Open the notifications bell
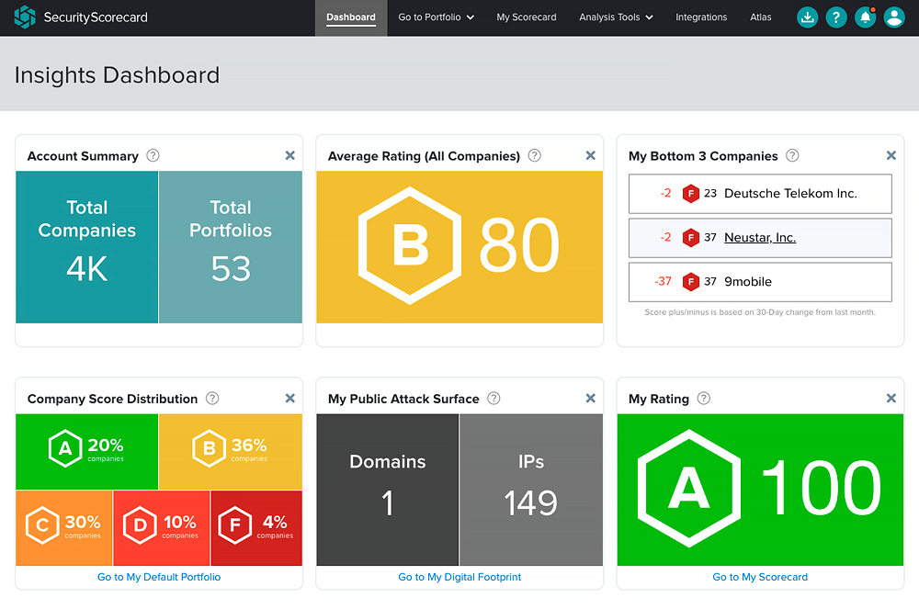Image resolution: width=919 pixels, height=609 pixels. click(x=865, y=17)
